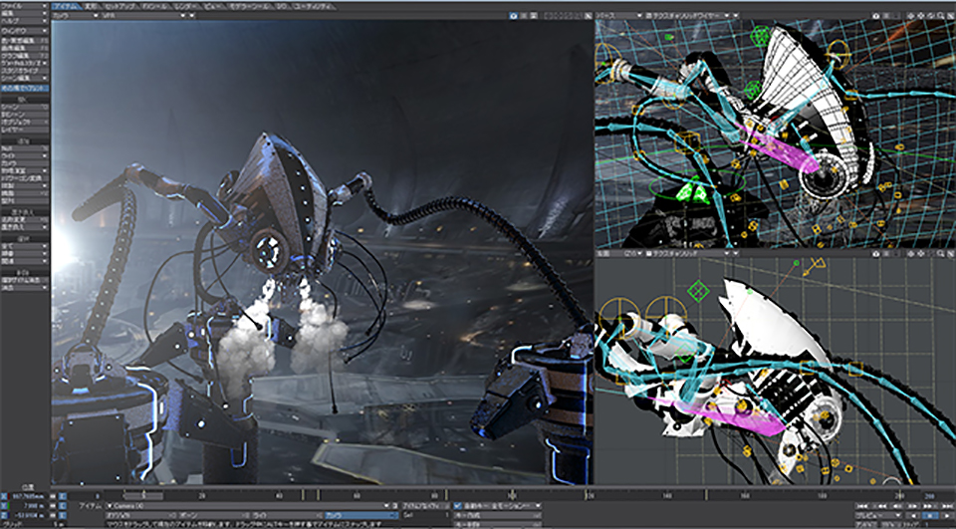
Task: Open the カメラ view type dropdown
Action: (75, 17)
